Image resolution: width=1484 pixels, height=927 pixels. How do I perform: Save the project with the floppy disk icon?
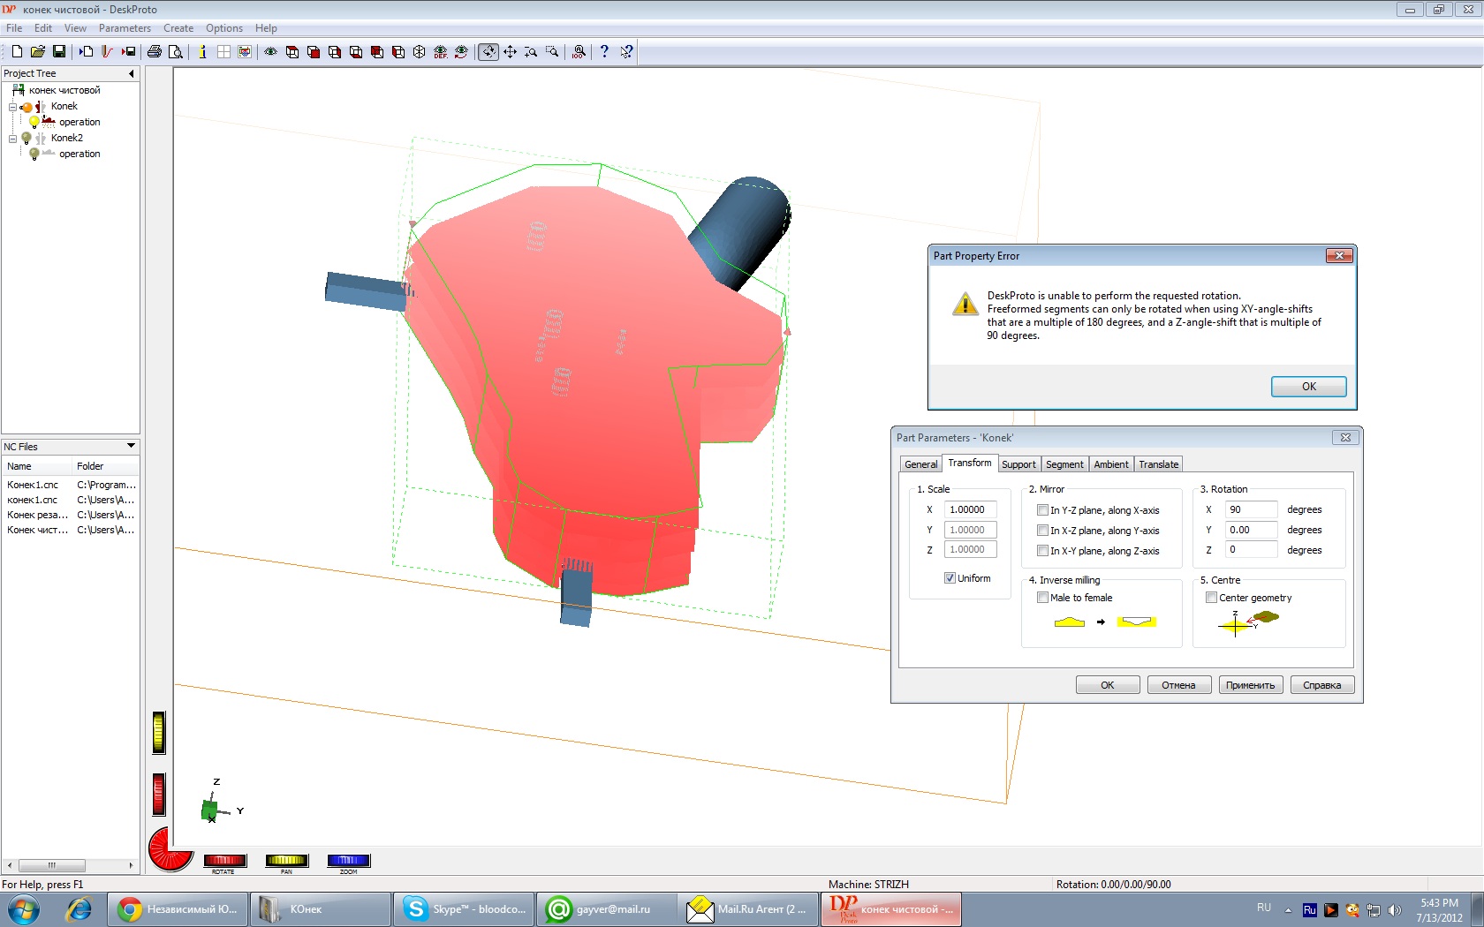click(x=59, y=52)
